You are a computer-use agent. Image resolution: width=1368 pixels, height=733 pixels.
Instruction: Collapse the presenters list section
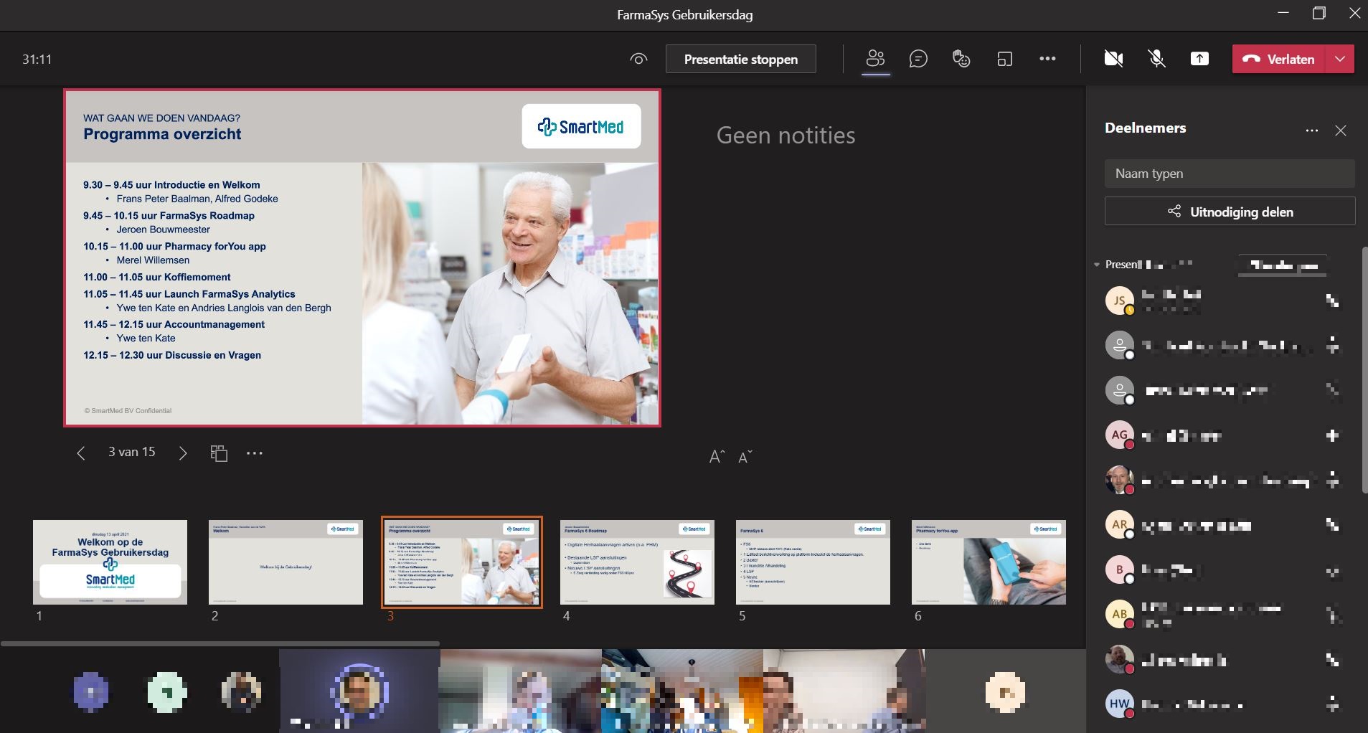pyautogui.click(x=1097, y=265)
